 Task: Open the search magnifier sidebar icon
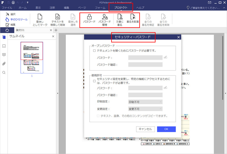tap(4, 73)
